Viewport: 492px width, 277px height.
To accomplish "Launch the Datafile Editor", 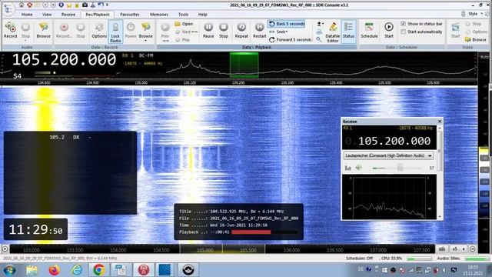I will [x=333, y=32].
